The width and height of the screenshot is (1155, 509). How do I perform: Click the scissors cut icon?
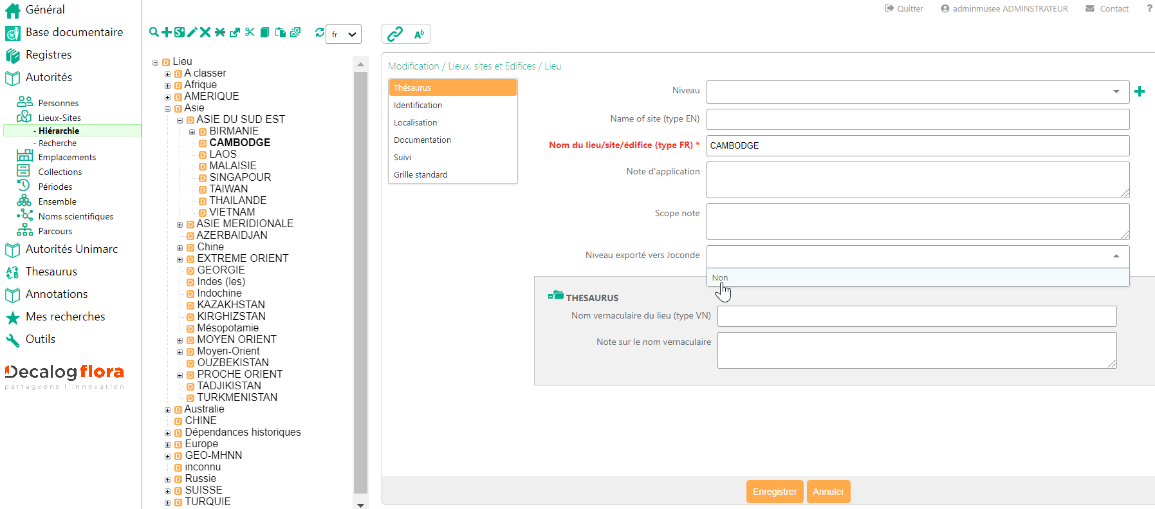tap(250, 32)
